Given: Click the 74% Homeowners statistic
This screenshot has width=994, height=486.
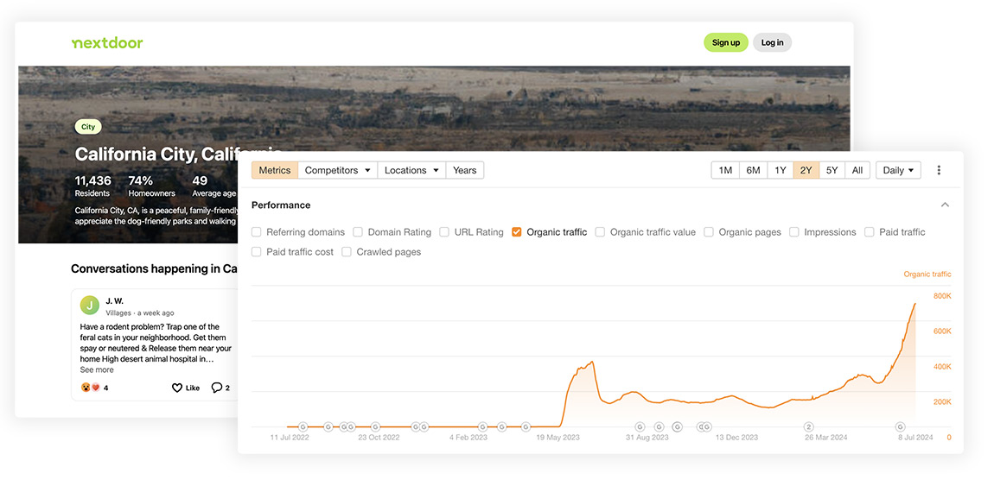Looking at the screenshot, I should 151,186.
